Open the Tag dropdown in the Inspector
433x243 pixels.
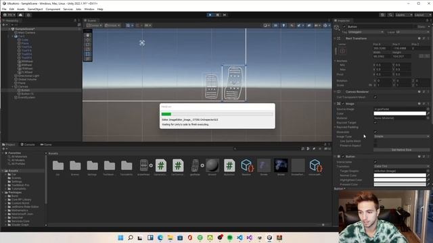(x=366, y=32)
